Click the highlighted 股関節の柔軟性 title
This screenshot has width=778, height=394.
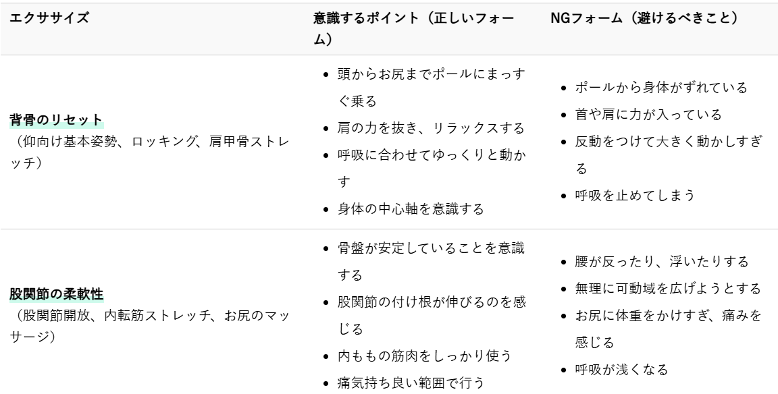[55, 295]
